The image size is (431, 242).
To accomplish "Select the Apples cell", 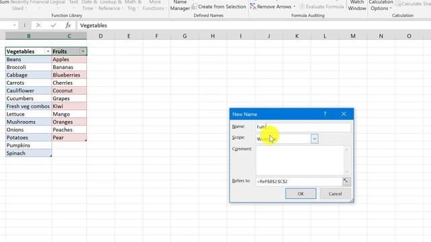I will click(x=69, y=59).
